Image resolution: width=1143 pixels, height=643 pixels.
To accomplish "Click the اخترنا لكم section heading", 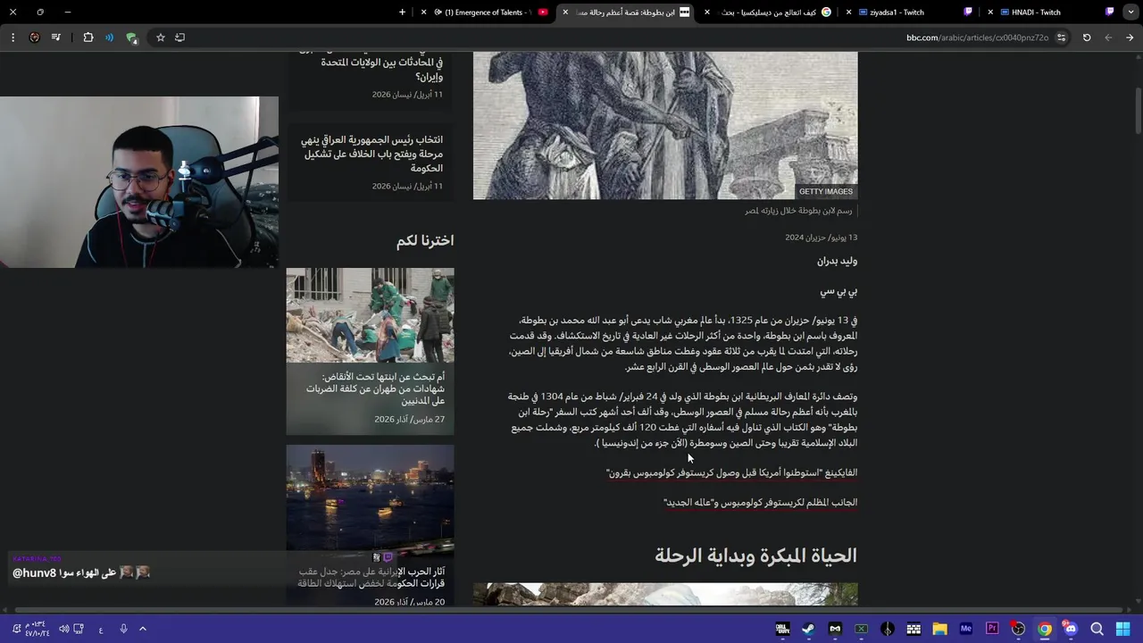I will (425, 241).
